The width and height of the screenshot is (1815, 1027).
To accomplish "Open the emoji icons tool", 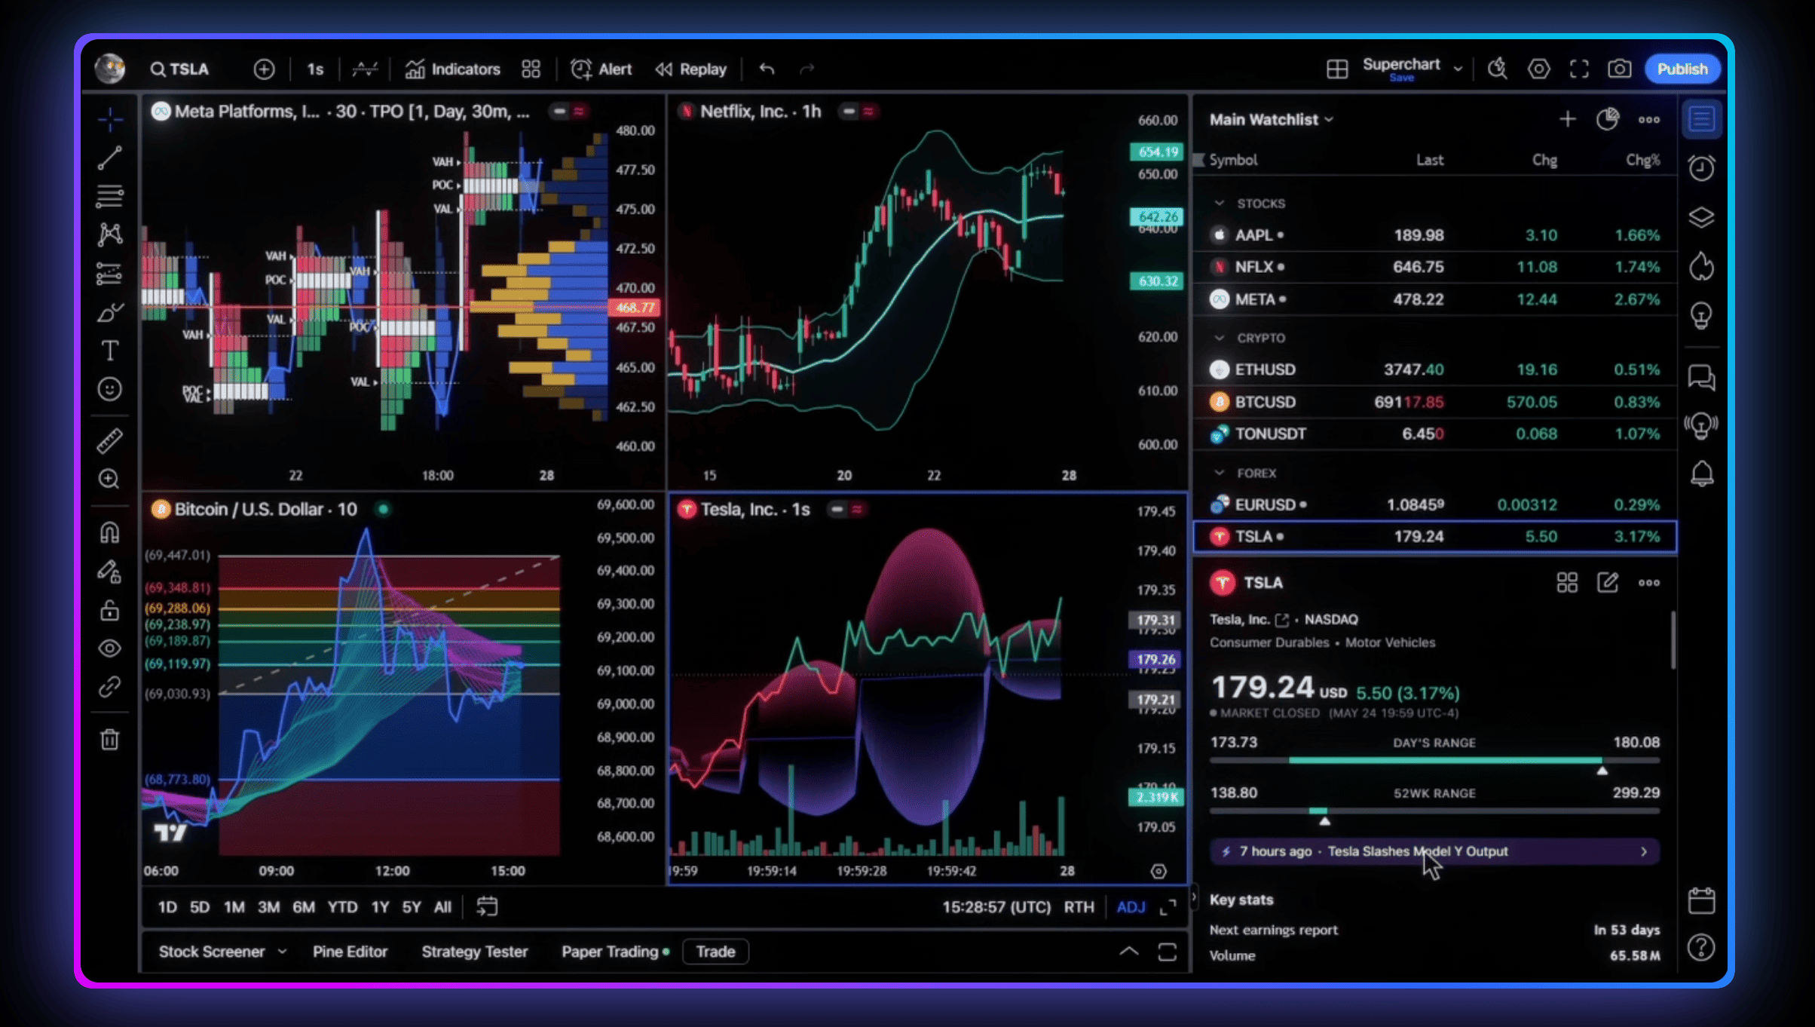I will click(x=110, y=389).
